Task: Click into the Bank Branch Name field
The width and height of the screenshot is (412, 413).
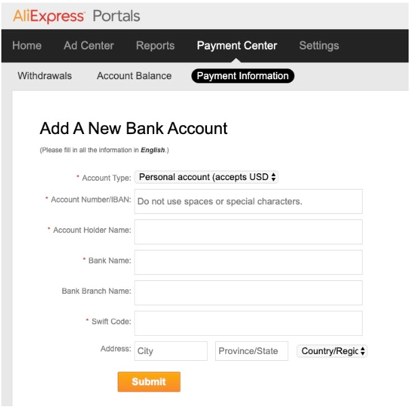Action: [x=248, y=293]
